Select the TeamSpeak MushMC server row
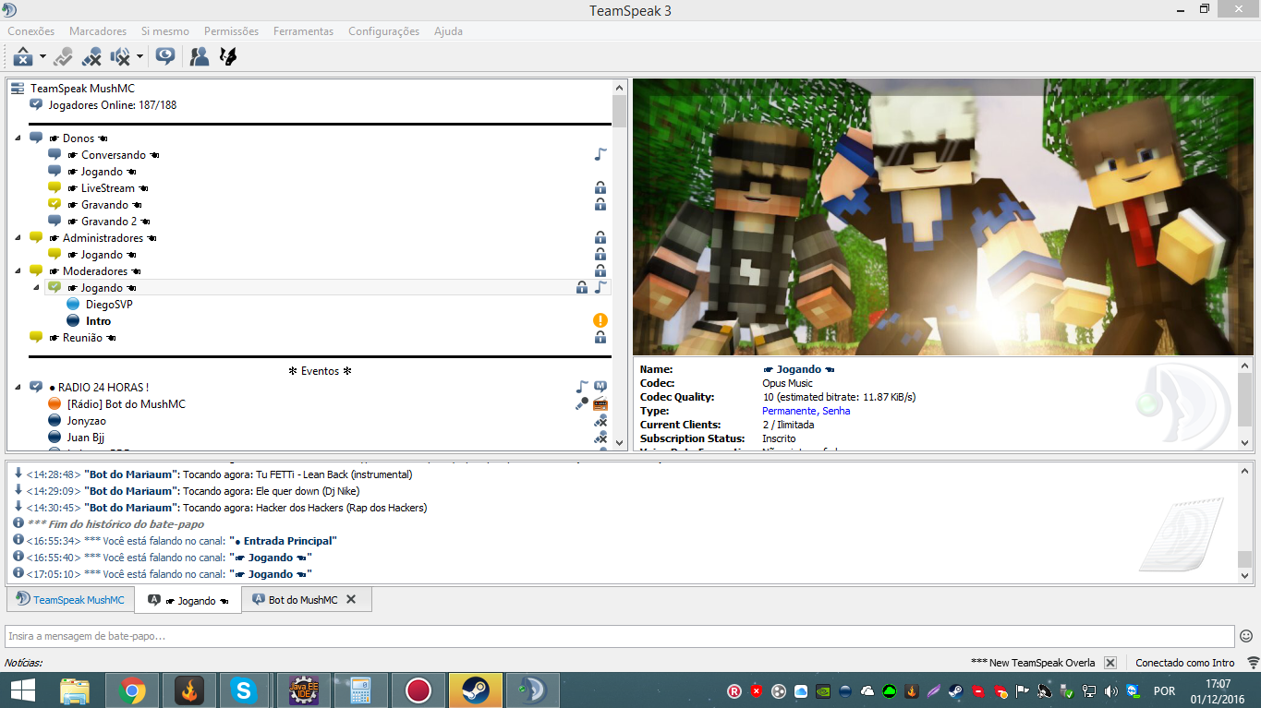This screenshot has width=1261, height=708. pyautogui.click(x=309, y=89)
